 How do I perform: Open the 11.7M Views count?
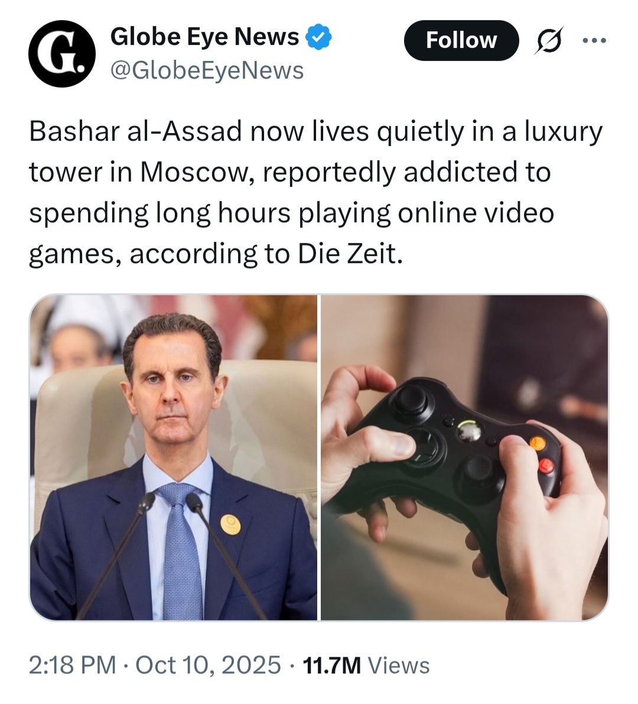click(366, 666)
